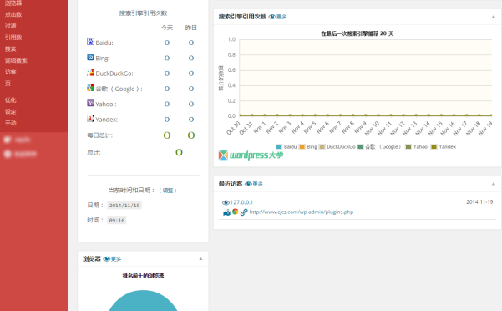Screen dimensions: 502x311
Task: Collapse the 浏览器 panel
Action: click(x=200, y=259)
